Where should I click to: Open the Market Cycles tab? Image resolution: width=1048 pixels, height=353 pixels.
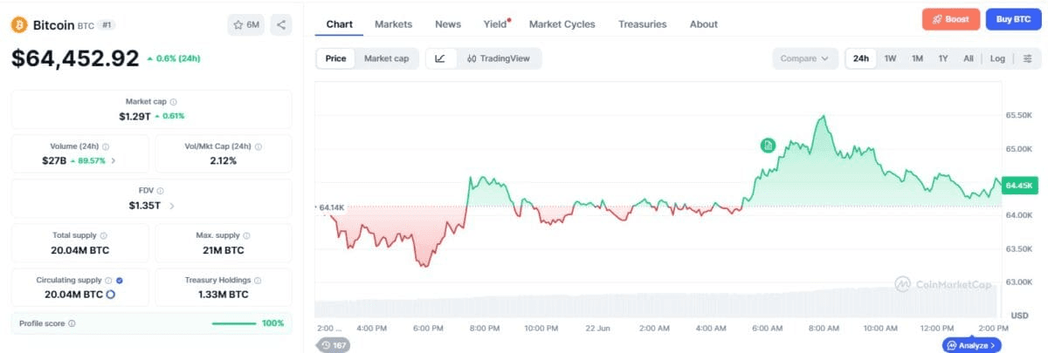[x=562, y=24]
